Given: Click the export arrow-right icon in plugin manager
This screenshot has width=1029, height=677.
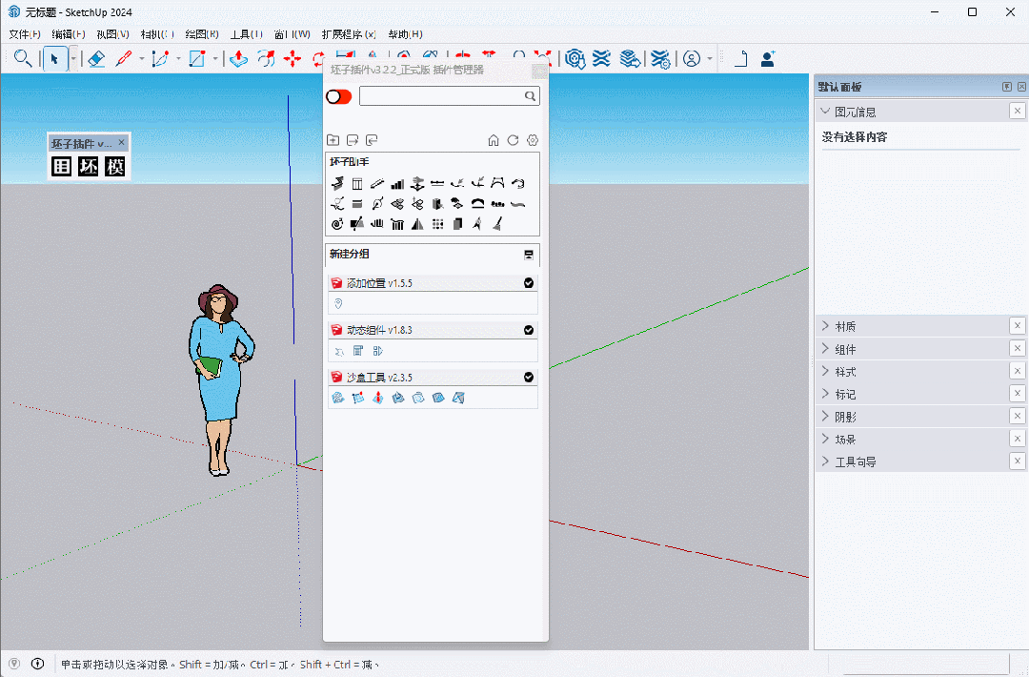Looking at the screenshot, I should pos(353,140).
